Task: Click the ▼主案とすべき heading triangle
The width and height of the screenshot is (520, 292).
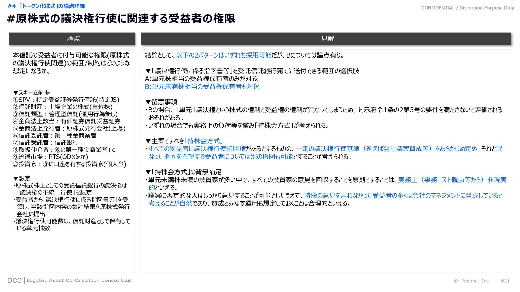Action: coord(148,141)
